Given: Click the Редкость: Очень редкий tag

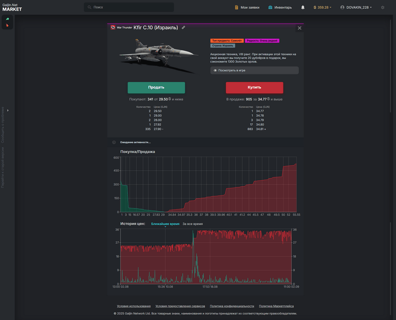Looking at the screenshot, I should [x=262, y=41].
